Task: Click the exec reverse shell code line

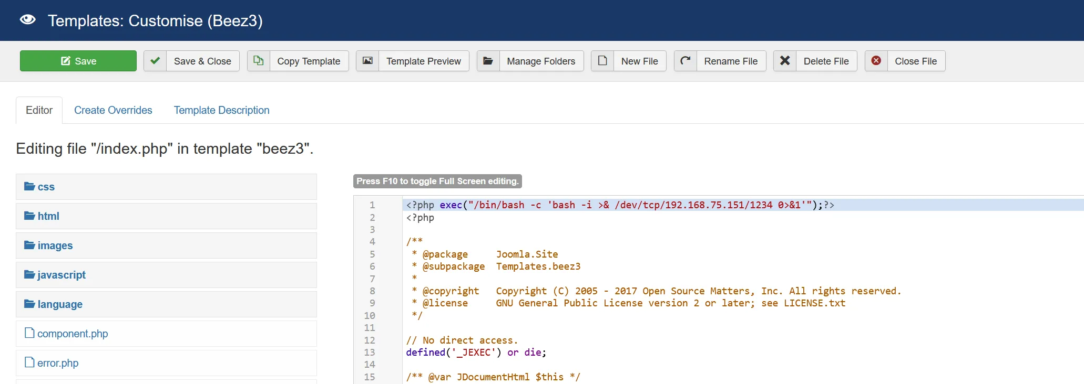Action: [620, 205]
